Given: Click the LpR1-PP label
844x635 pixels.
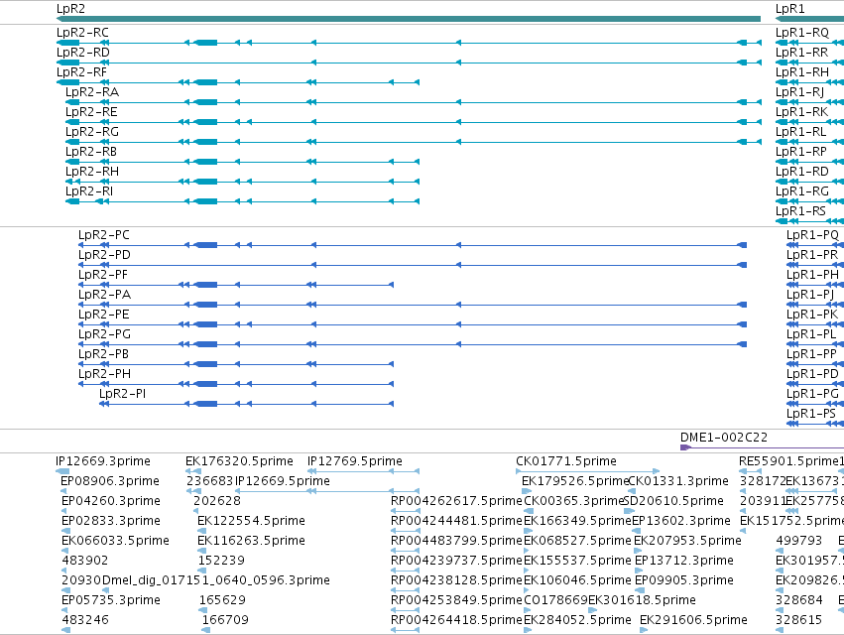Looking at the screenshot, I should pos(811,354).
